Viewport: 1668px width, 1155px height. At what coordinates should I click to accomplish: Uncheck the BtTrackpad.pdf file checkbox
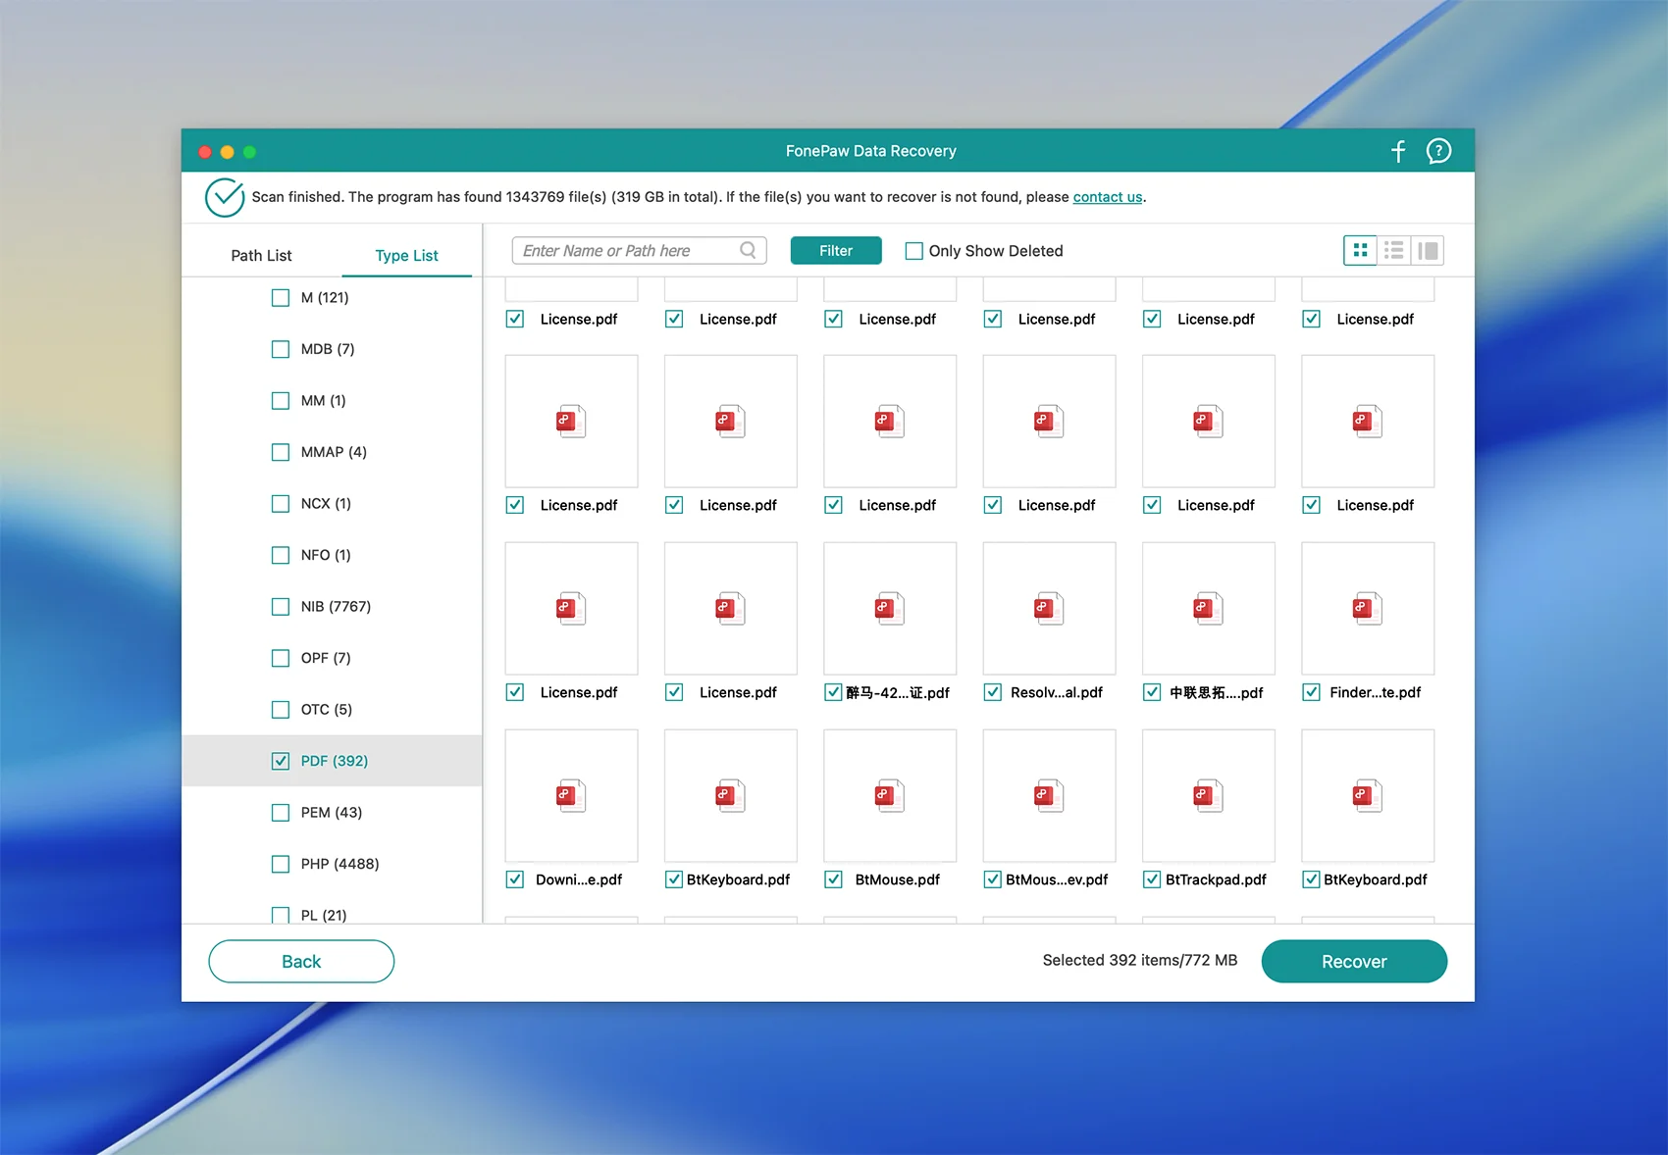click(x=1152, y=879)
